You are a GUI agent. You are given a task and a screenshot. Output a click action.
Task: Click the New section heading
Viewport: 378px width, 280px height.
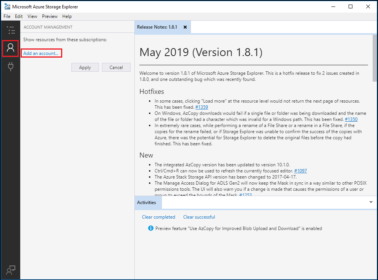coord(146,155)
